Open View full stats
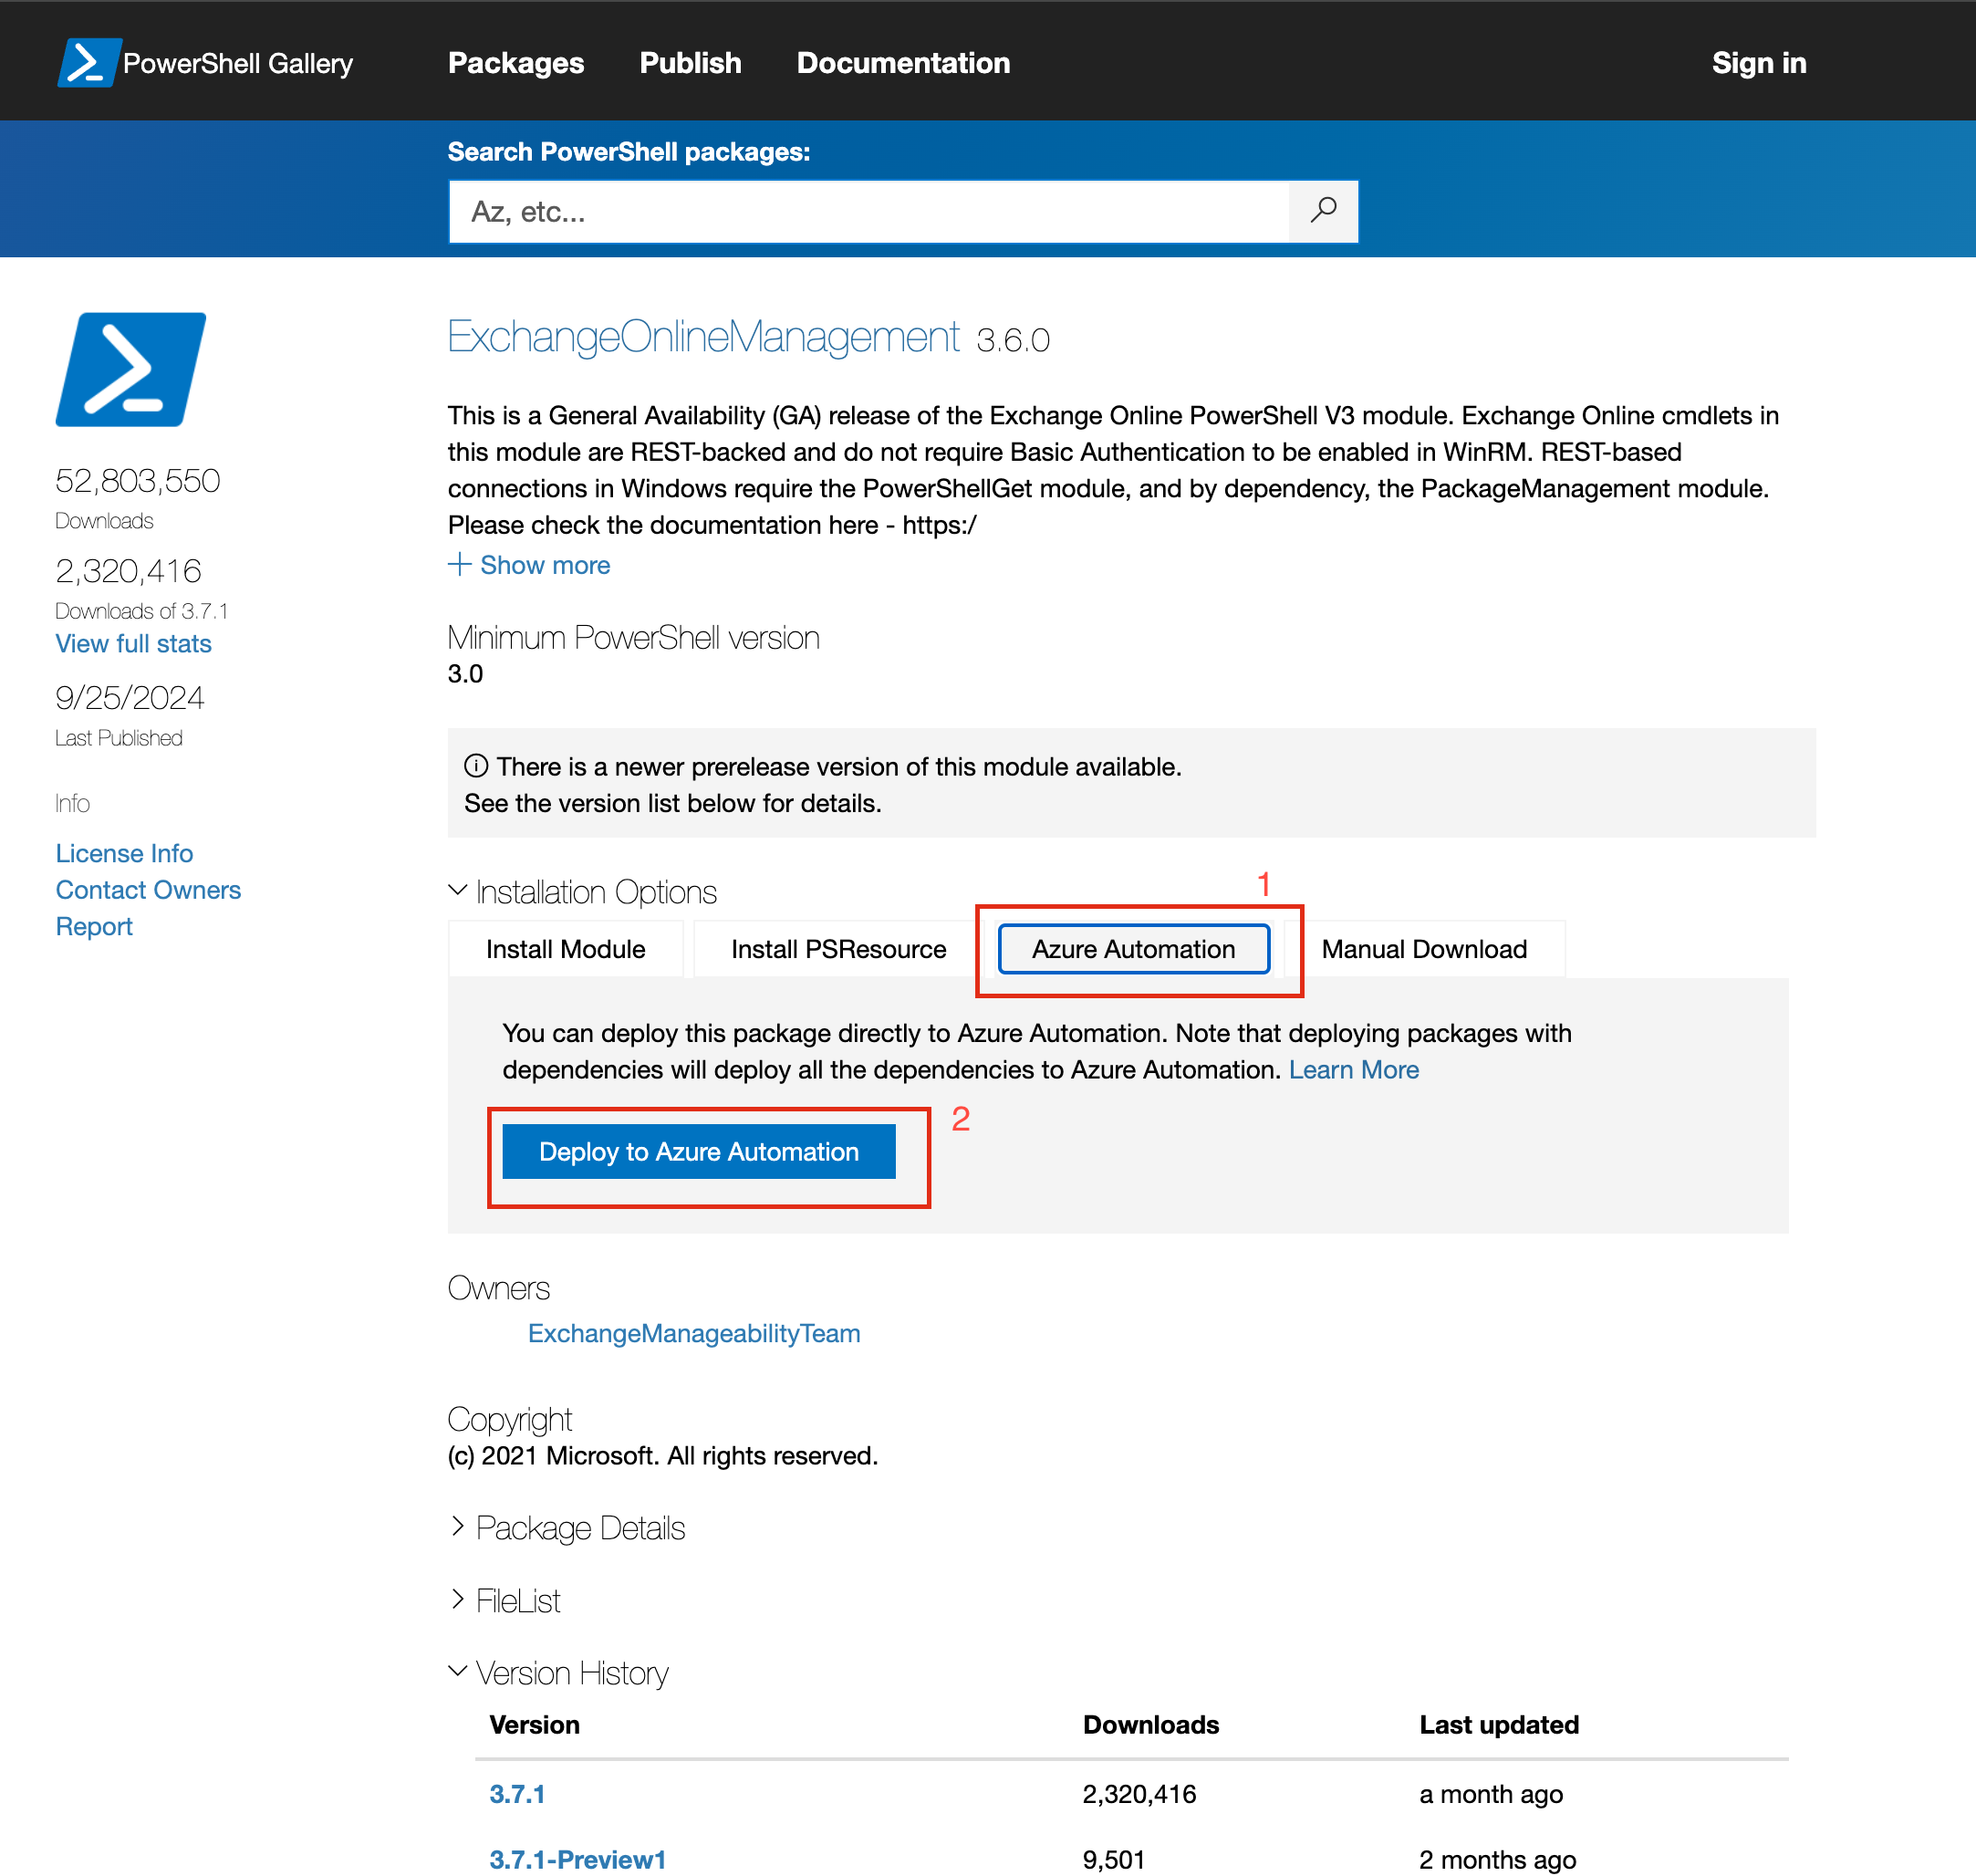Viewport: 1976px width, 1876px height. 133,644
